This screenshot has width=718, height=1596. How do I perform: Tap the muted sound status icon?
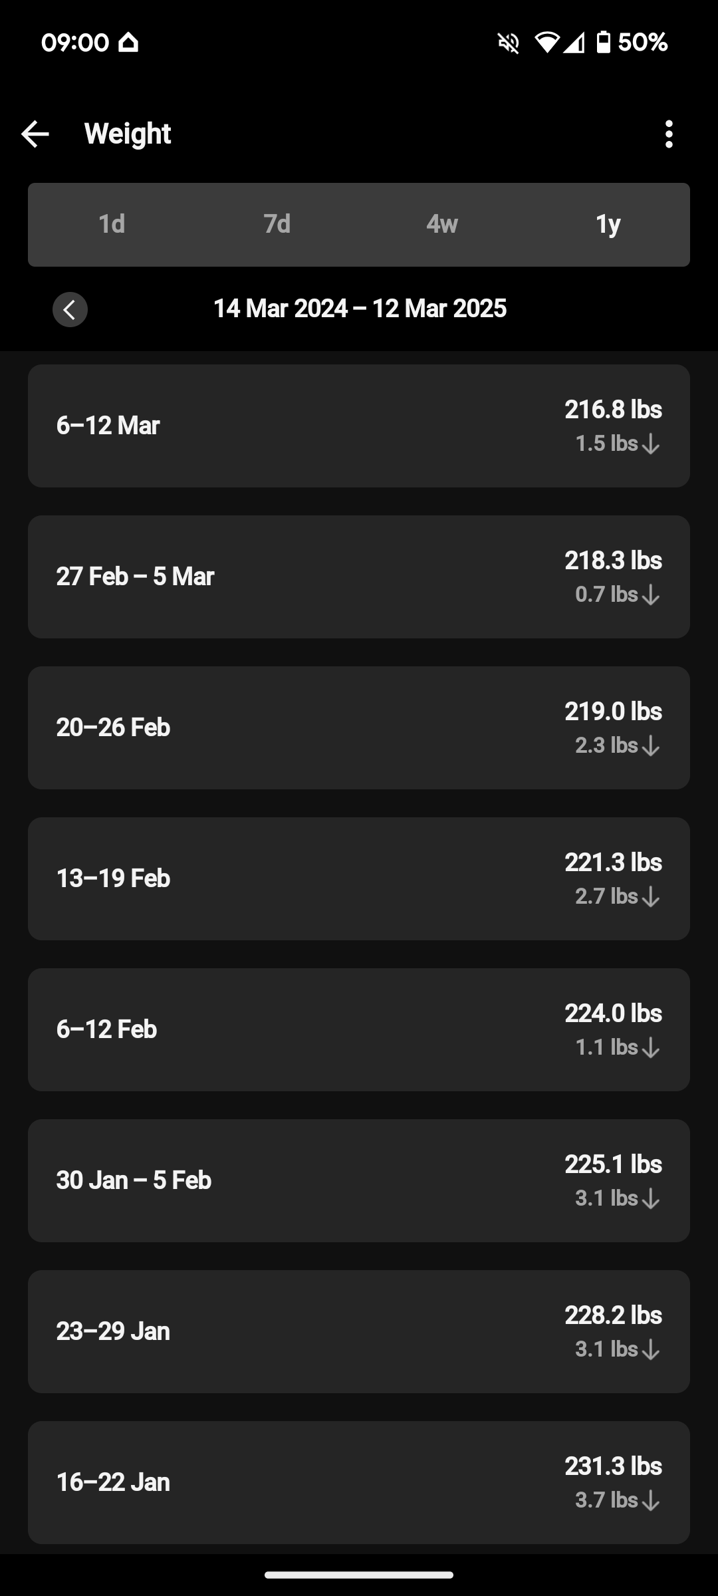509,43
